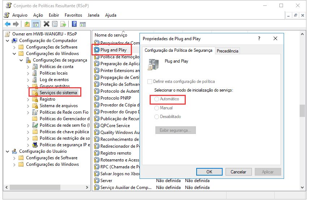Open the blue help toolbar icon

tap(74, 24)
